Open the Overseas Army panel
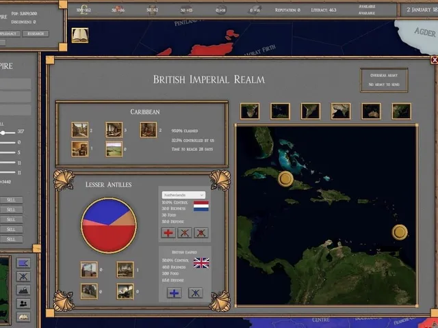 [x=384, y=80]
